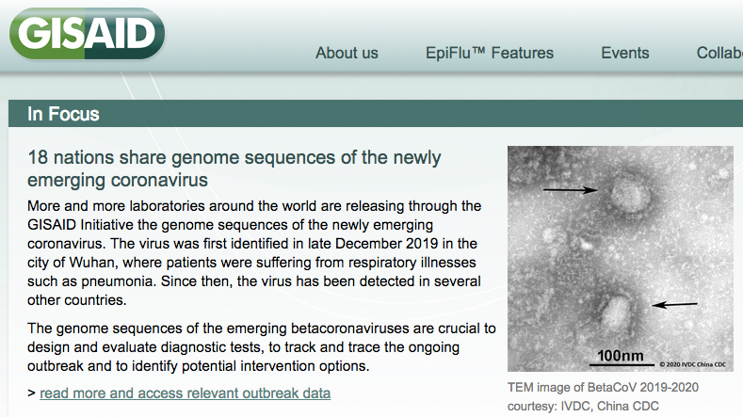This screenshot has width=743, height=417.
Task: Click the paragraph about emerging betacoronaviruses genome sequences
Action: coord(262,346)
